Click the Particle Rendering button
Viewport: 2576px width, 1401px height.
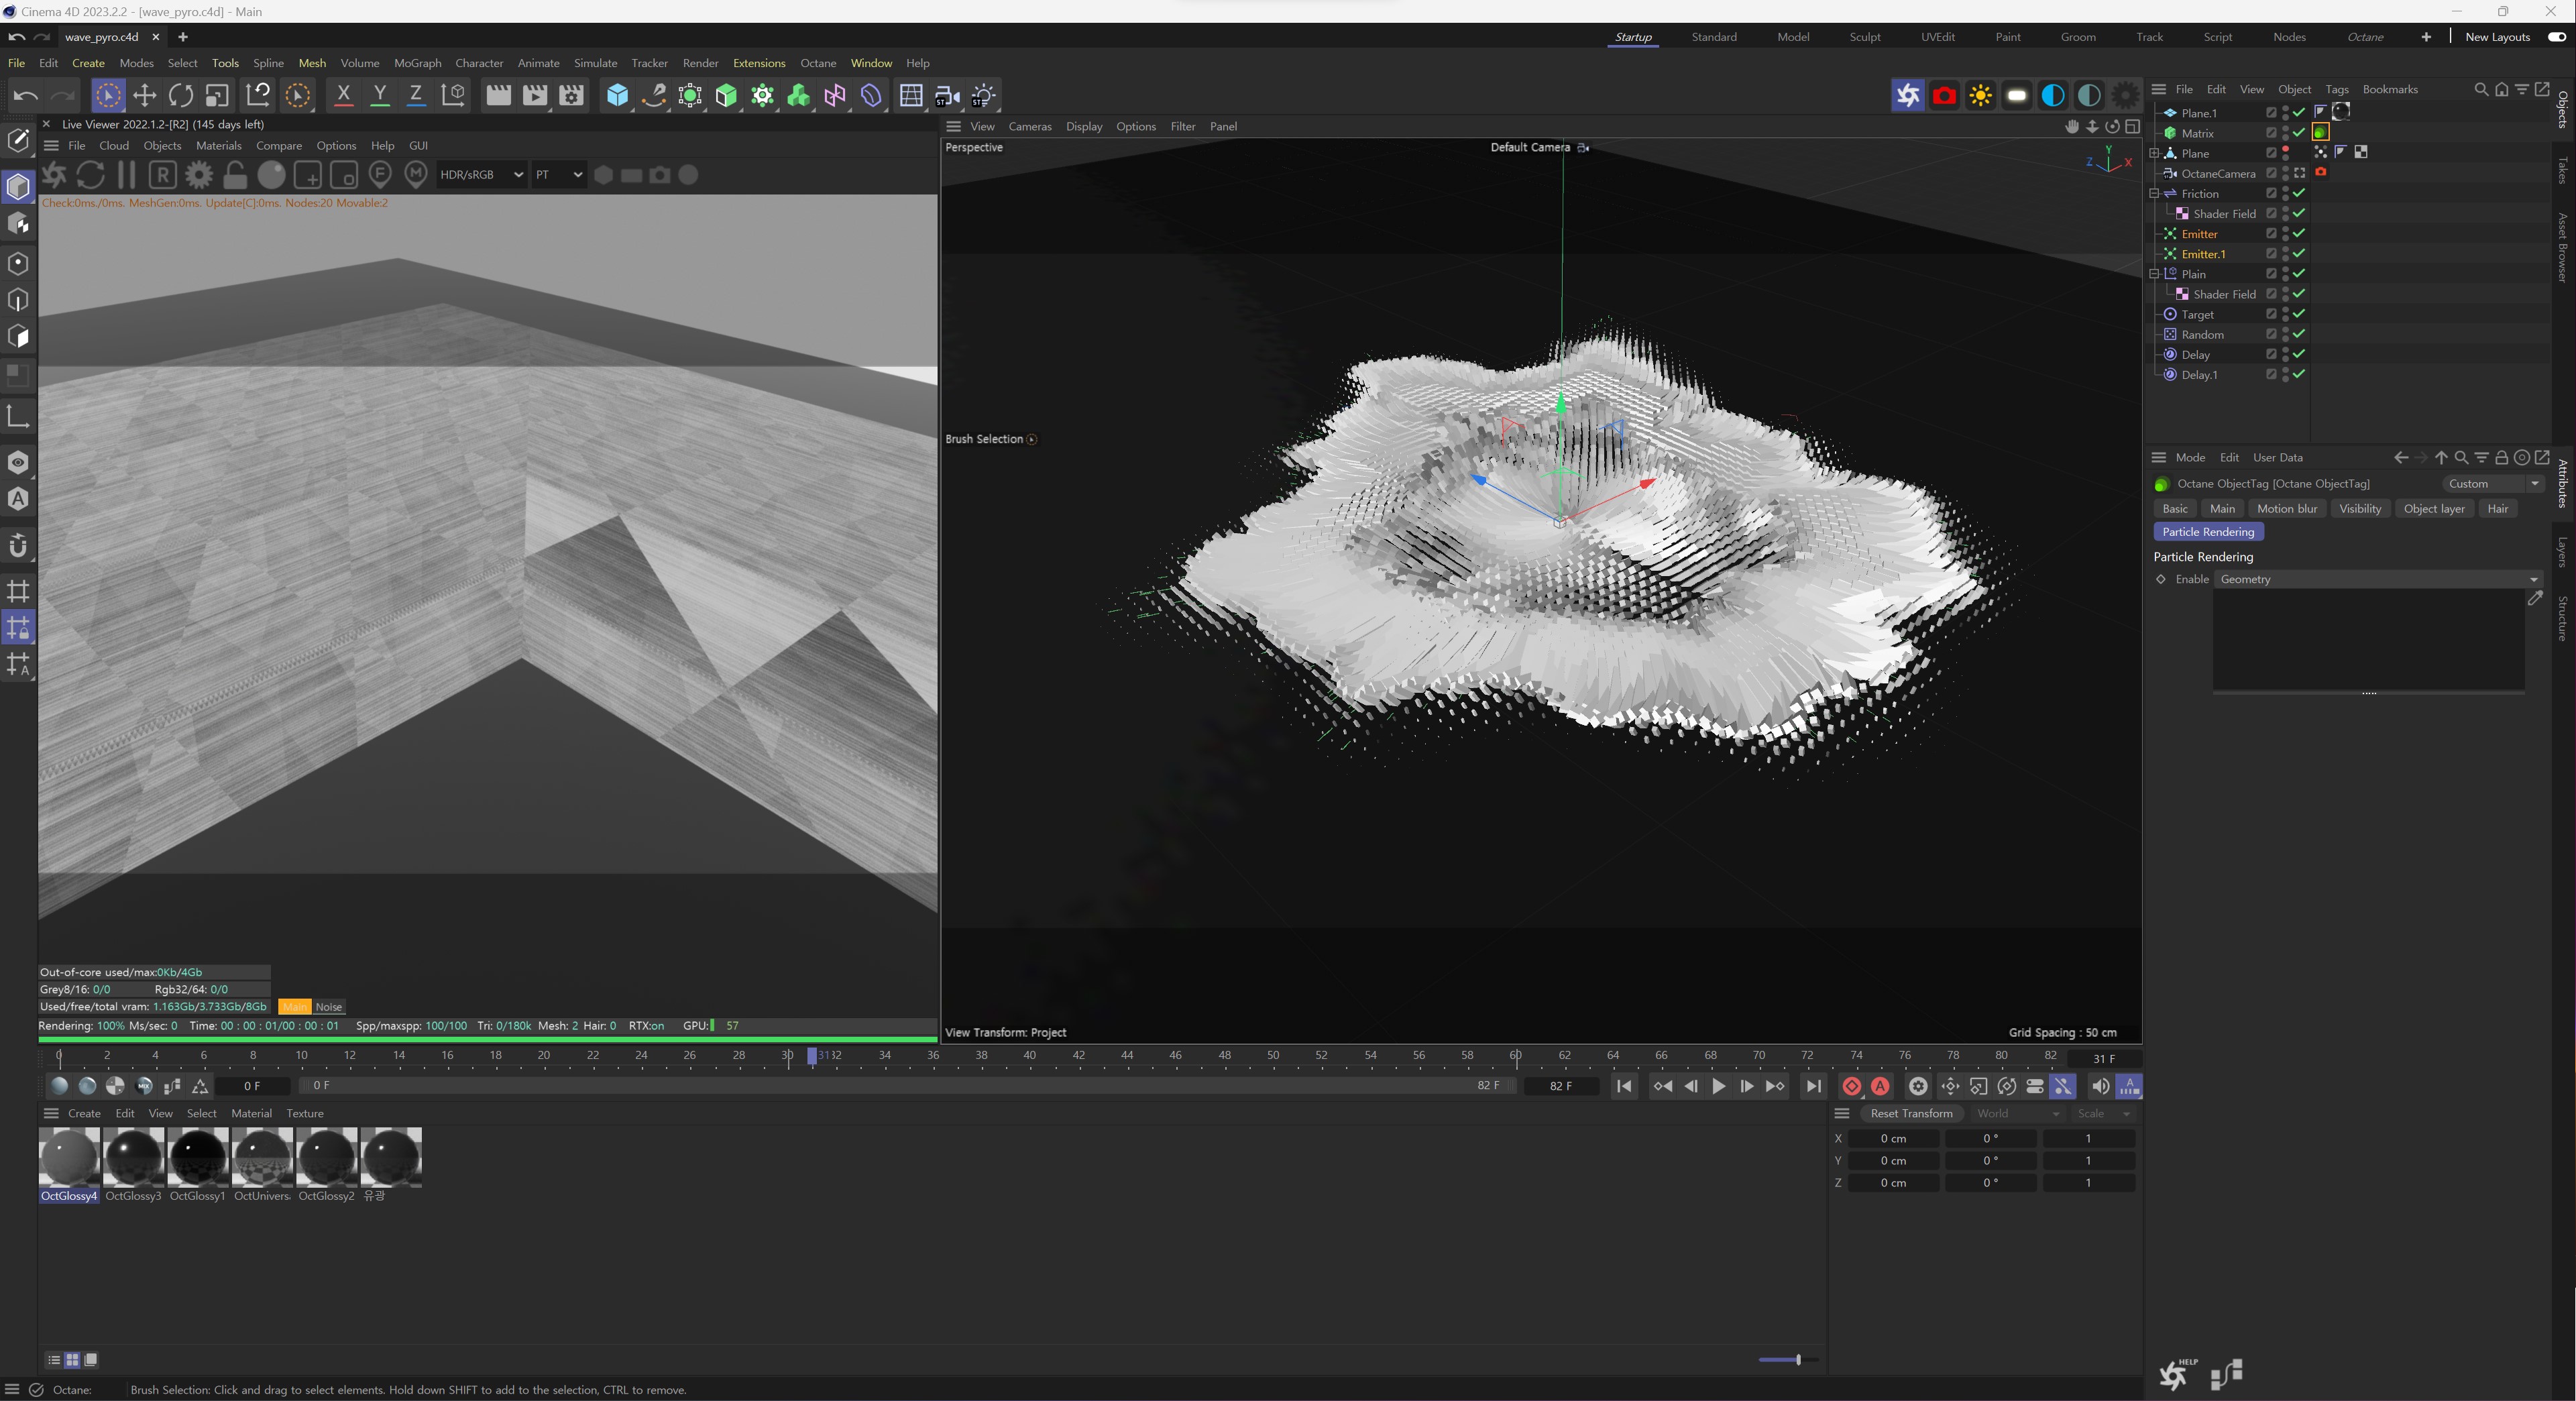[2207, 531]
